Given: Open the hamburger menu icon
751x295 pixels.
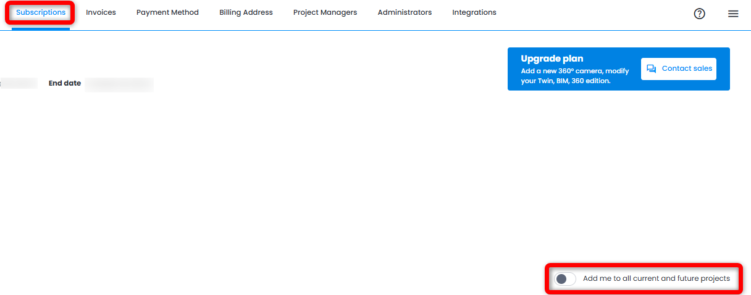Looking at the screenshot, I should pos(733,14).
